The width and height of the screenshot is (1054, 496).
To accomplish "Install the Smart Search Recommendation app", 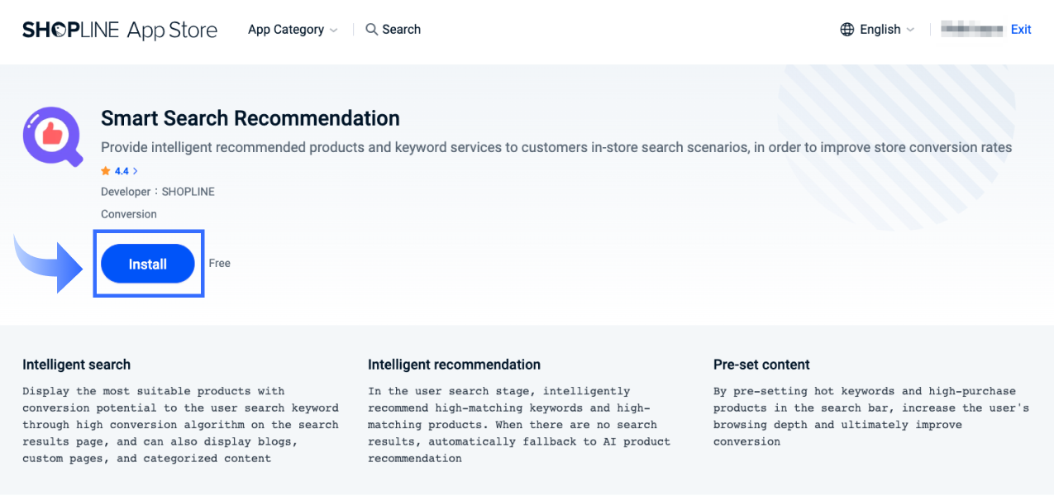I will pos(148,263).
